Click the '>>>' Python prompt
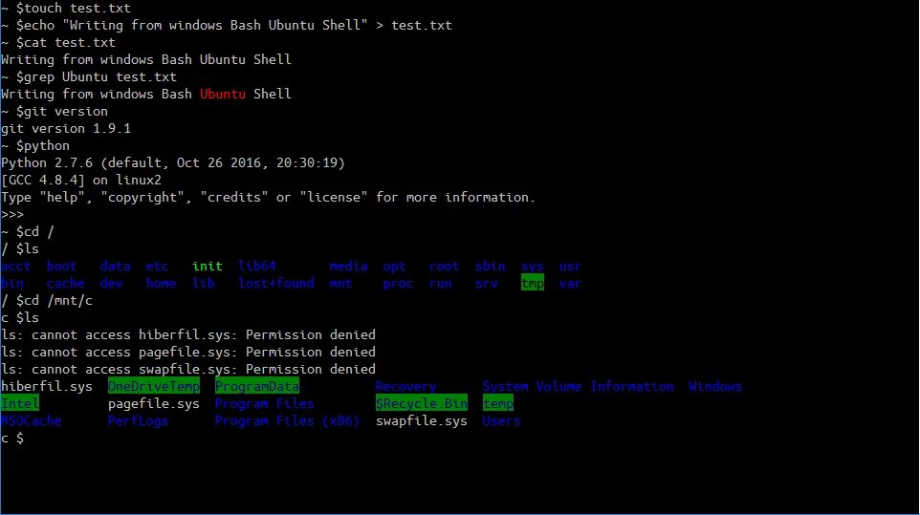This screenshot has width=920, height=515. click(x=12, y=214)
